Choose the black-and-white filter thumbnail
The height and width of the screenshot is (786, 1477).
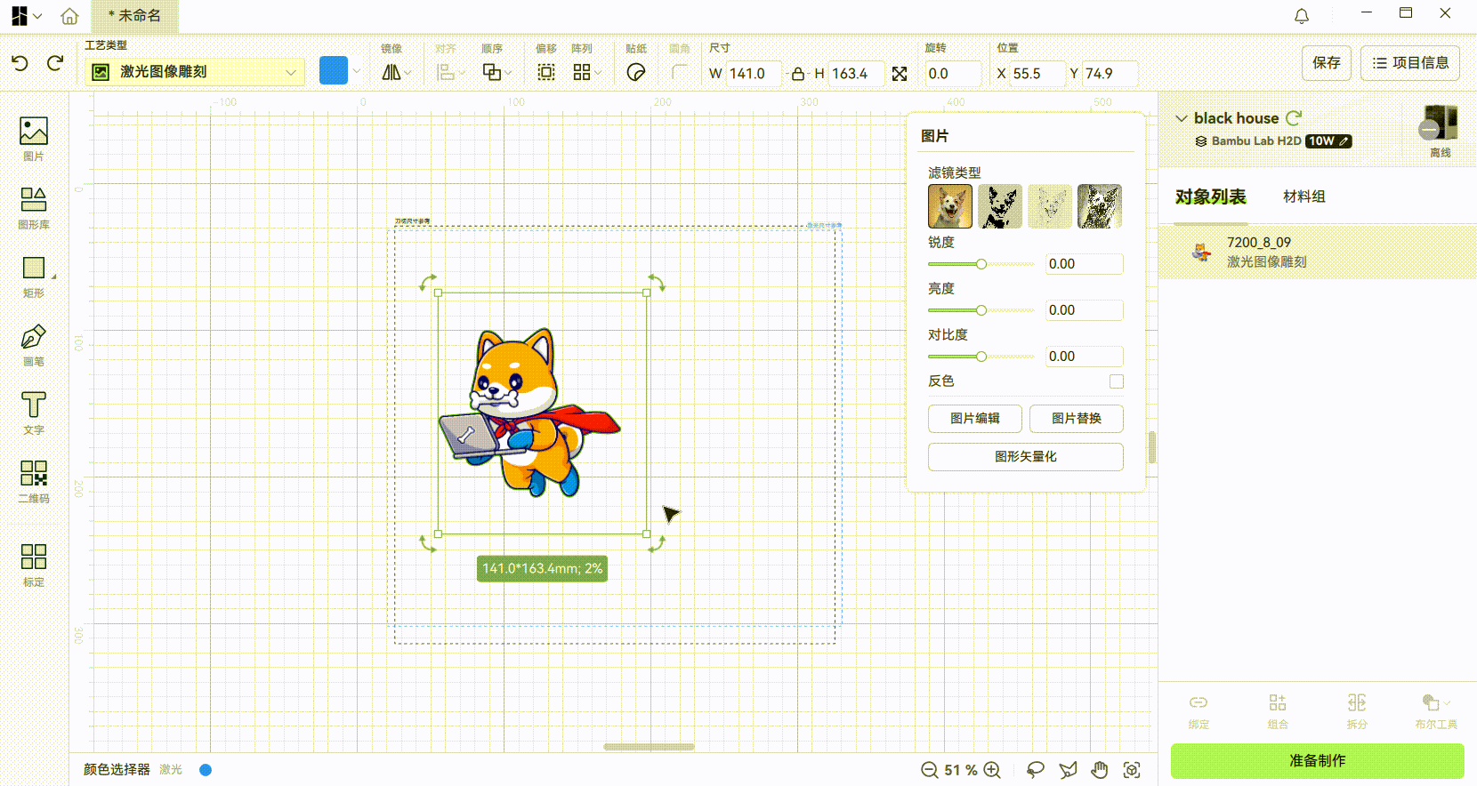[x=1000, y=206]
